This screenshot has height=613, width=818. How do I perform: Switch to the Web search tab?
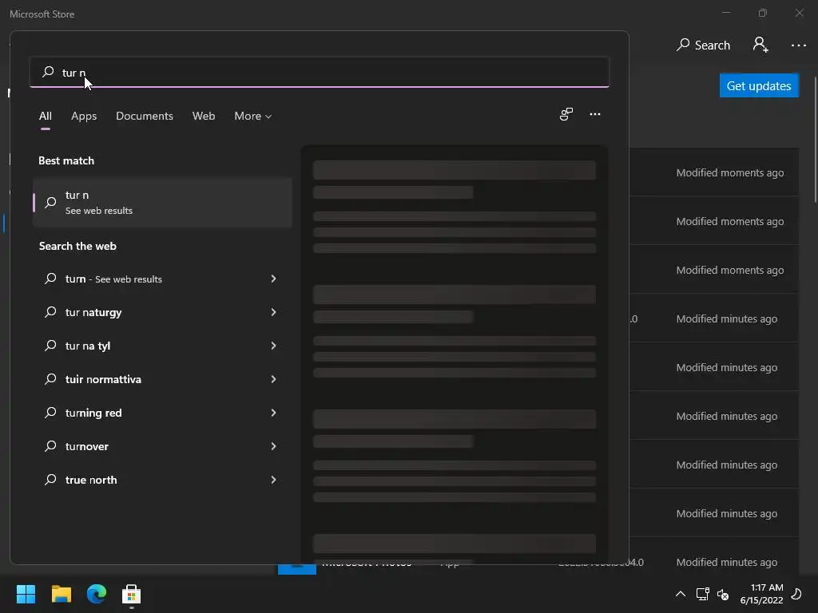(x=204, y=116)
